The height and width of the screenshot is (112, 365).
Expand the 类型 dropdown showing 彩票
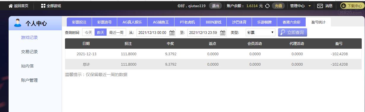point(260,32)
